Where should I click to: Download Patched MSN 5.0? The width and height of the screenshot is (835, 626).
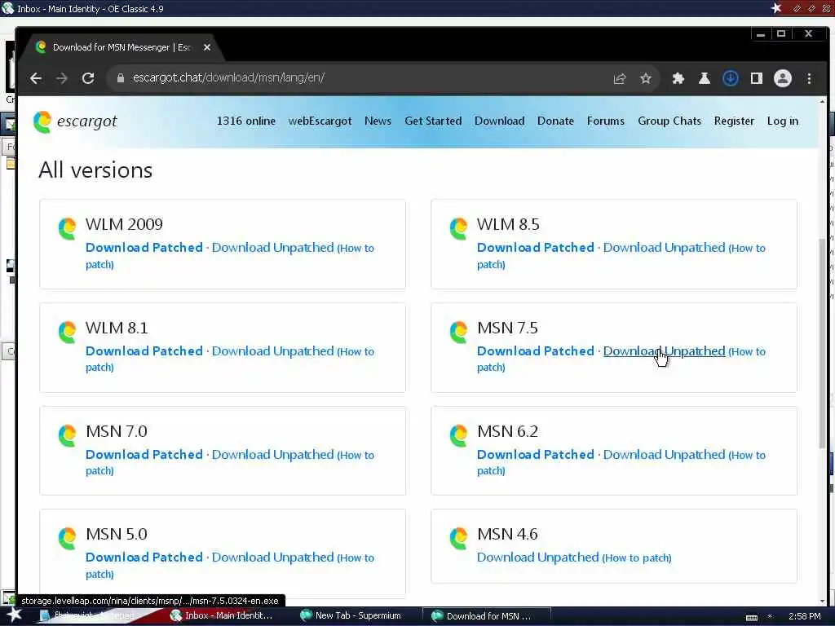(x=144, y=558)
